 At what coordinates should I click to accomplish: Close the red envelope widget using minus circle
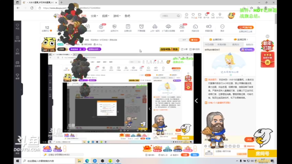point(268,36)
